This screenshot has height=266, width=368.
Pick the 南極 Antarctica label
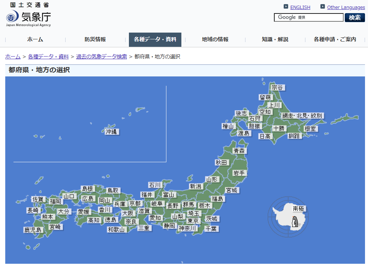(299, 209)
